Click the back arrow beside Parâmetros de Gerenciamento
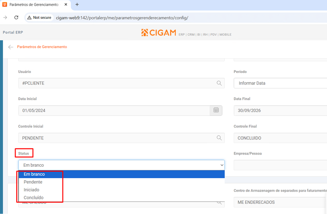Viewport: 327px width, 214px height. [11, 47]
